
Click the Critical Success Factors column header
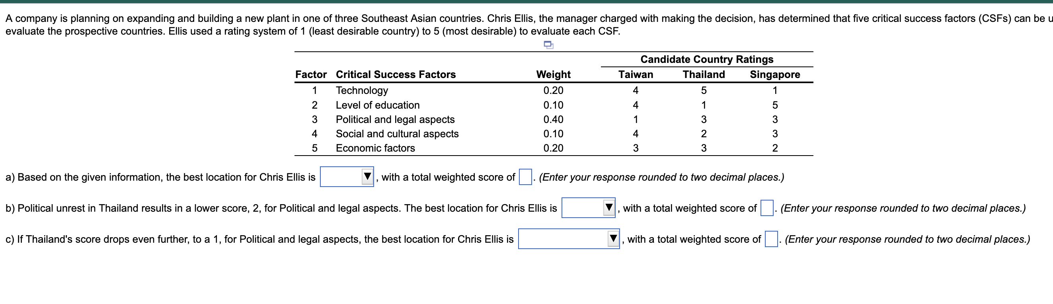[396, 74]
